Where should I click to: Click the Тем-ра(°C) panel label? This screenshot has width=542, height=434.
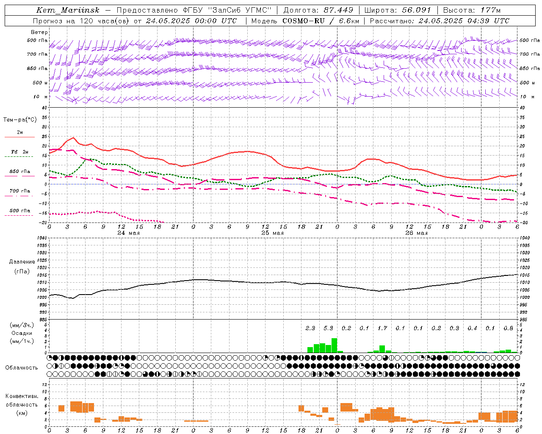(x=20, y=120)
